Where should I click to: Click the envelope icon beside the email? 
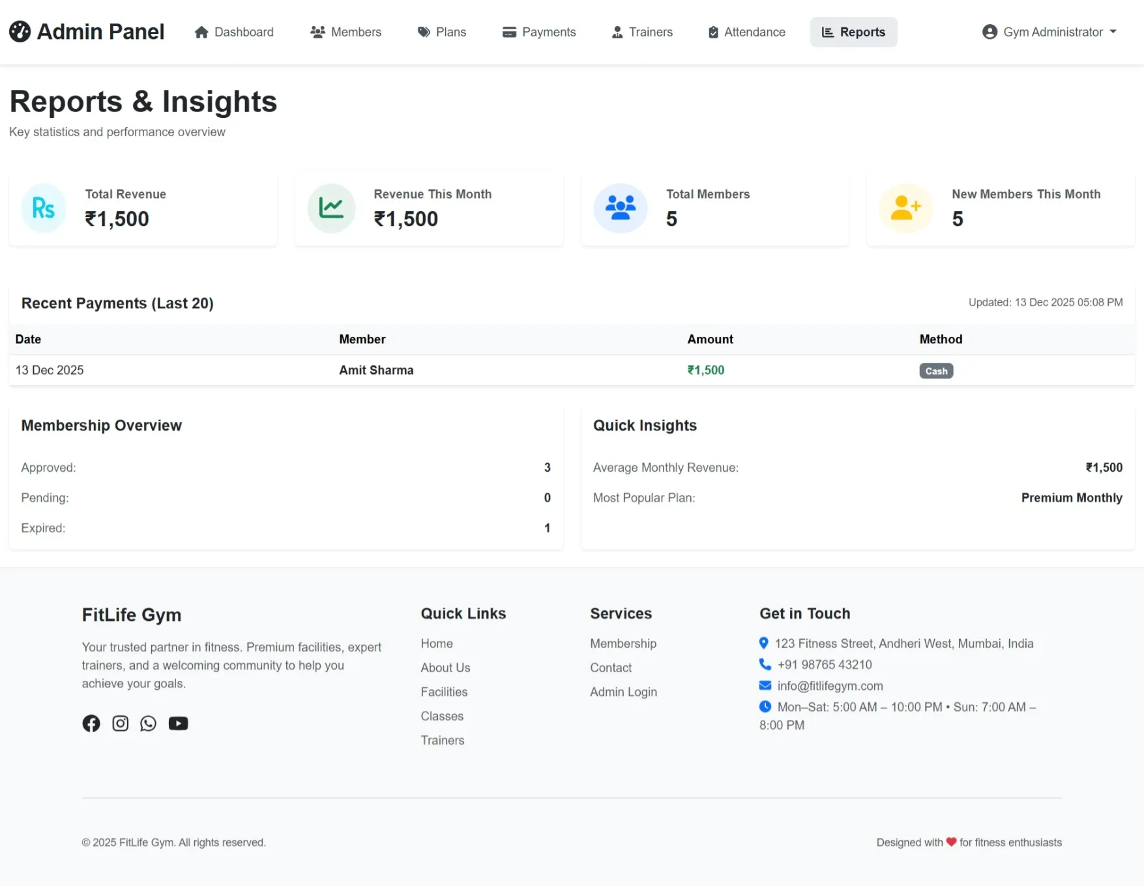(x=764, y=685)
